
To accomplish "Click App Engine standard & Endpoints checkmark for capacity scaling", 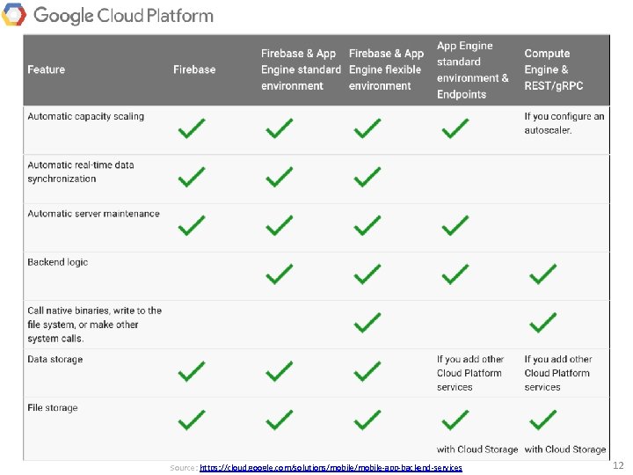I will coord(455,128).
